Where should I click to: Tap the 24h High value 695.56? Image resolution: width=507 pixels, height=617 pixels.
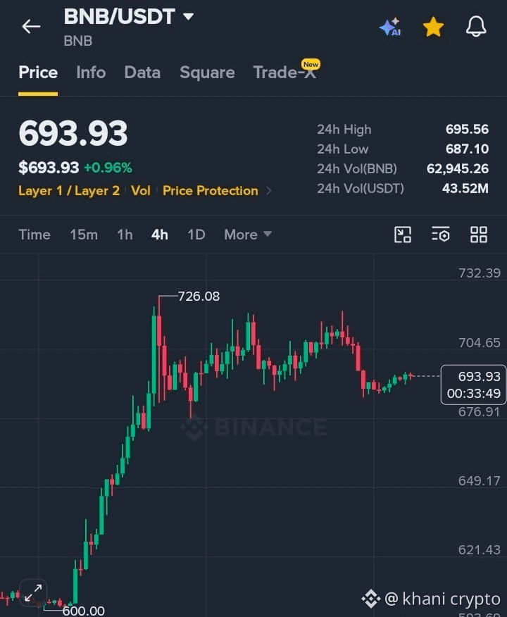click(x=467, y=129)
